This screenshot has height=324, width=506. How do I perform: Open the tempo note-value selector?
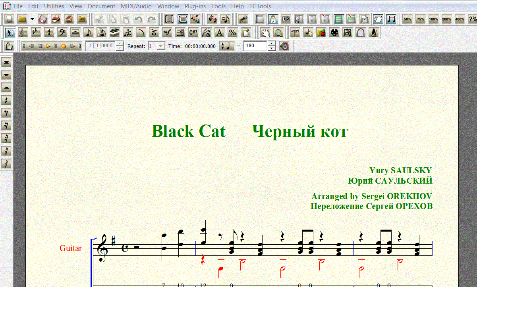(226, 46)
